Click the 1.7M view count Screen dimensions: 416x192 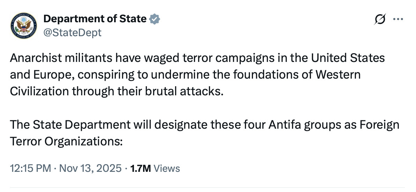coord(140,169)
